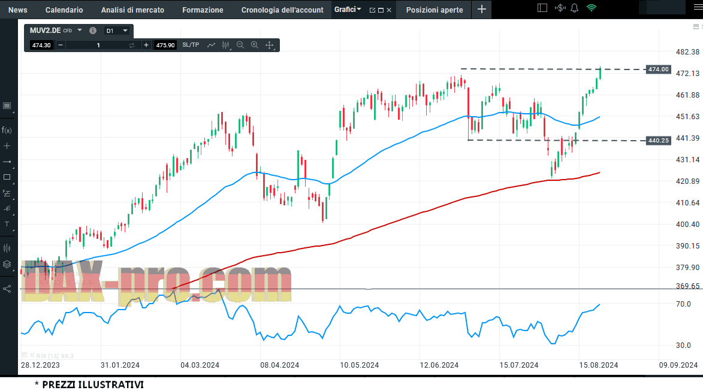The image size is (703, 391).
Task: Click the volume invert swap icon
Action: point(132,46)
